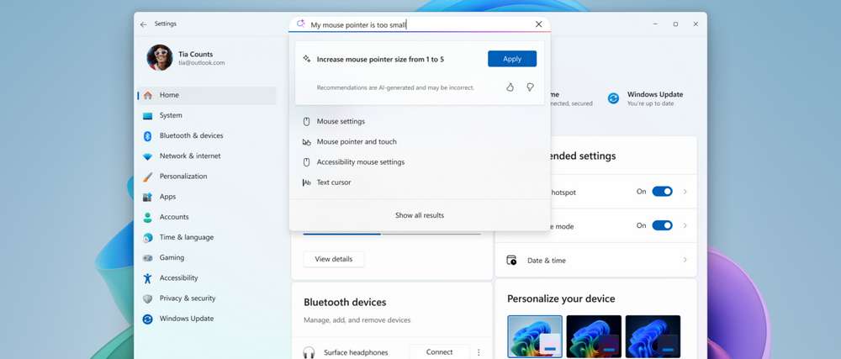Select the first light bloom theme thumbnail
The image size is (841, 359).
(535, 337)
